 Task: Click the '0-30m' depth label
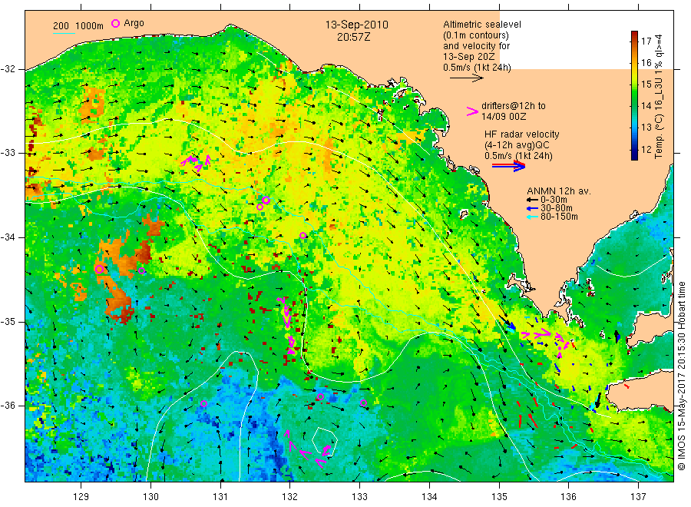(x=554, y=200)
